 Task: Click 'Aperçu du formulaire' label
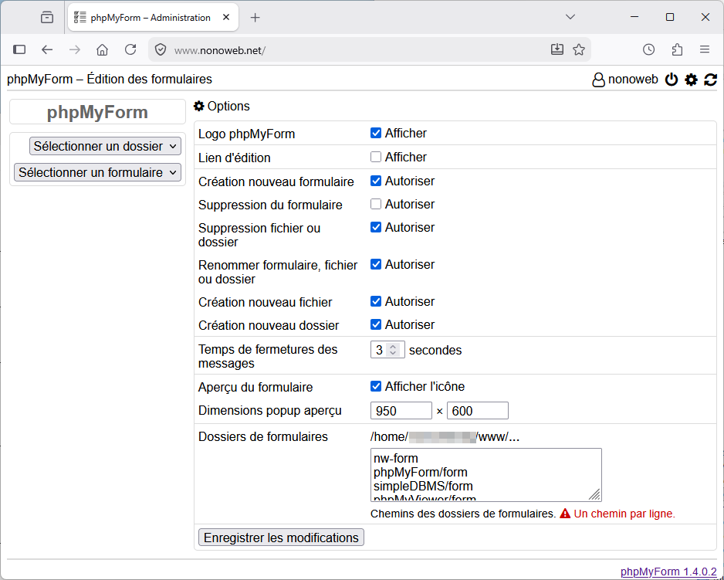pos(255,387)
